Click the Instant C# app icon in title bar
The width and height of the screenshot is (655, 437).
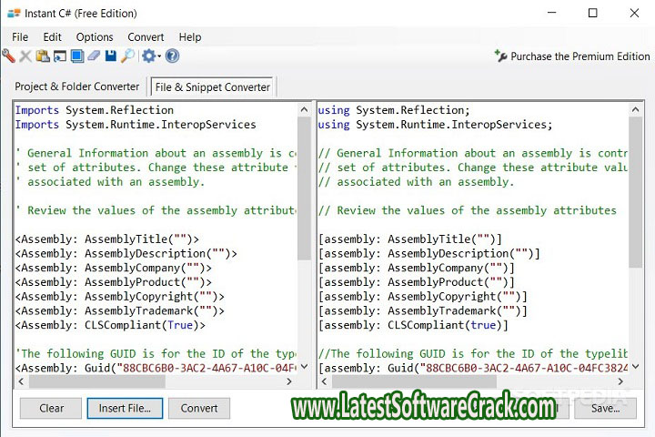[14, 14]
